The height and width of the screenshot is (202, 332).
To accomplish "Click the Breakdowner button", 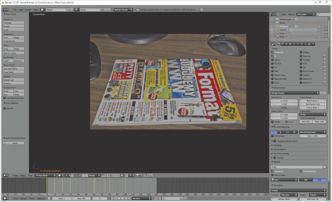I will [13, 41].
